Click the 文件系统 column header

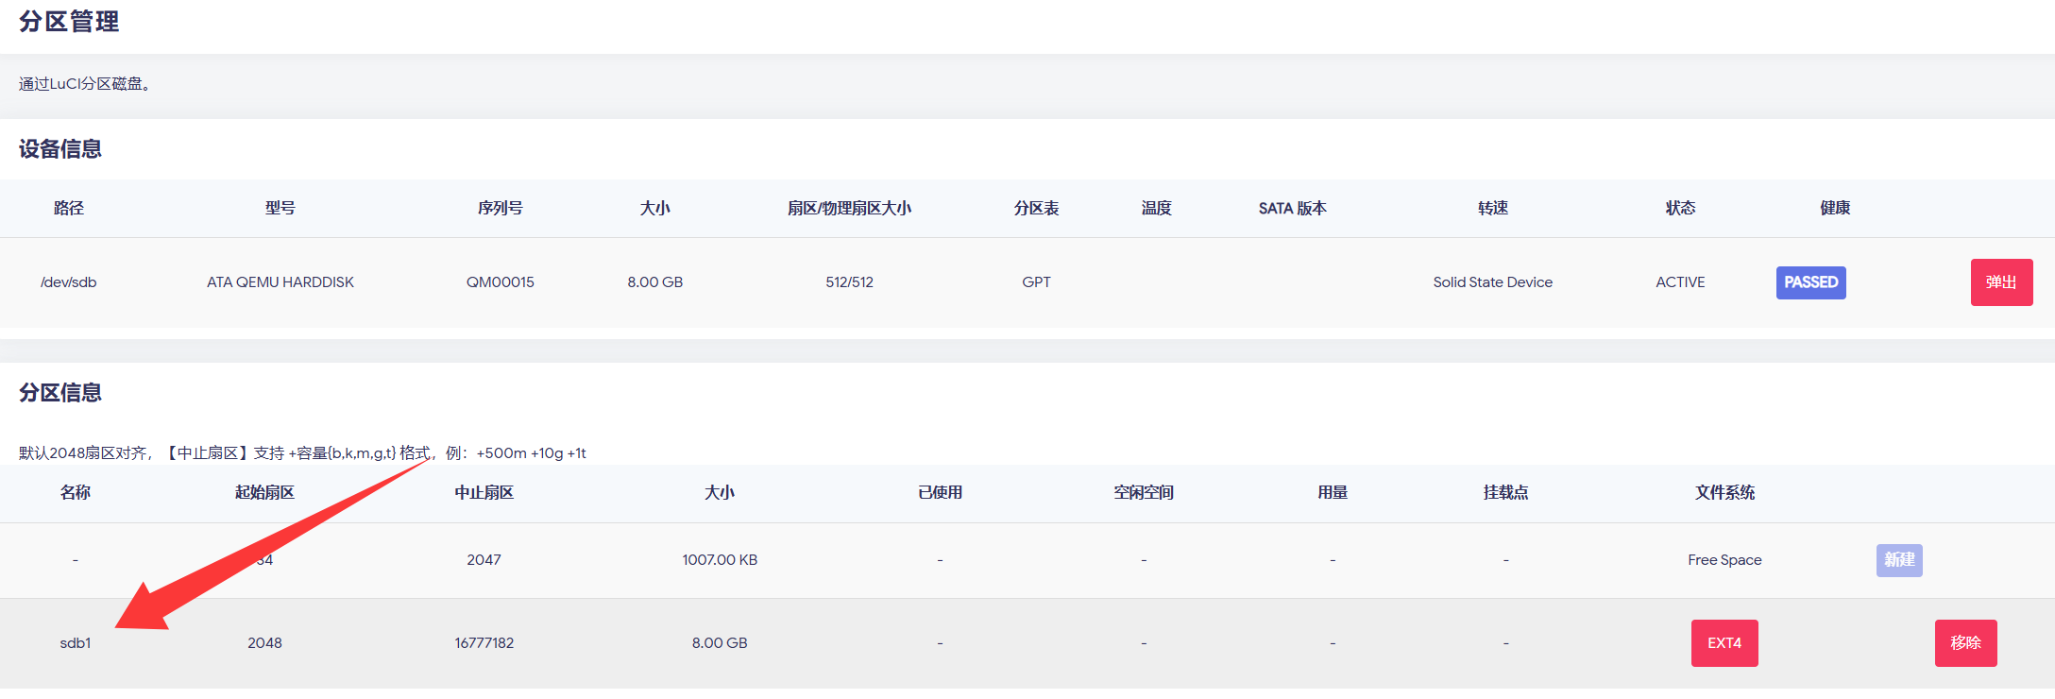(x=1724, y=492)
